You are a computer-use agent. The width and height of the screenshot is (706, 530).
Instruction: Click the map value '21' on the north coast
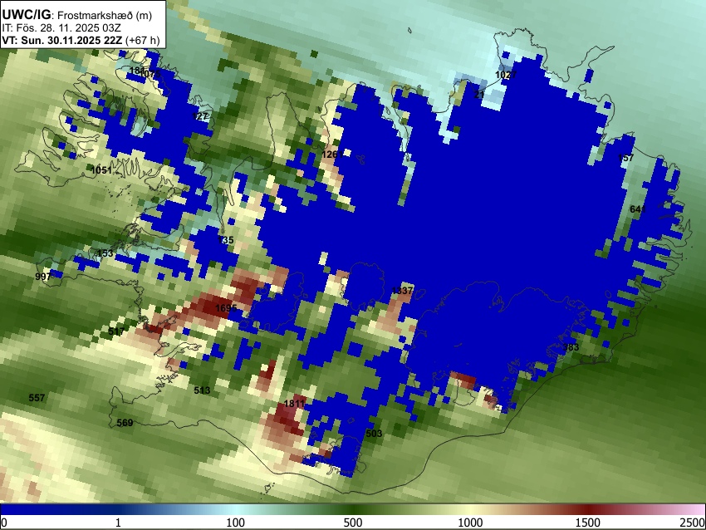pos(479,95)
